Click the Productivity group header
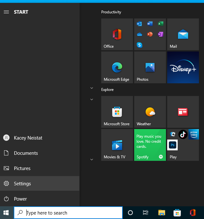 111,12
